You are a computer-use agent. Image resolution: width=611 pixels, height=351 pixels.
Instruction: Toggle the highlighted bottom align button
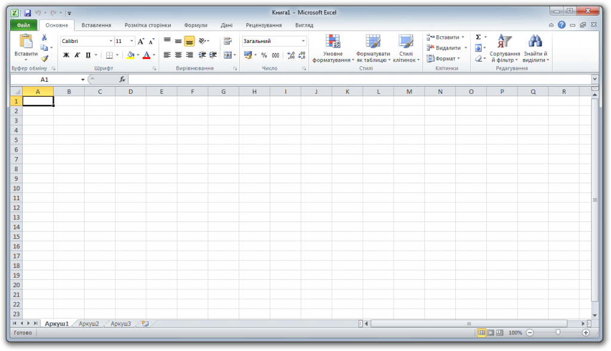pos(189,41)
